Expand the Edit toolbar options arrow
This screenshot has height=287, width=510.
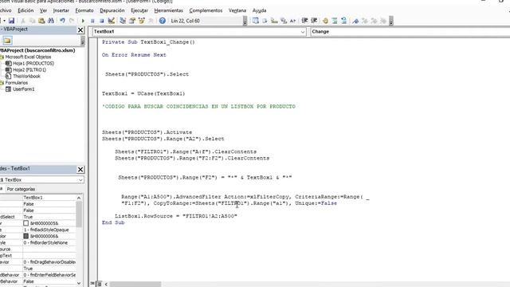coord(391,21)
